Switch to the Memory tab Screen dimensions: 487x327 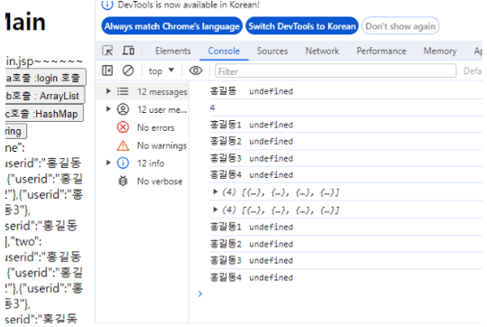point(440,51)
